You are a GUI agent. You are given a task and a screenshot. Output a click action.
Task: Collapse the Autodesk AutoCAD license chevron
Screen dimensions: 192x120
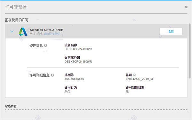[x=12, y=31]
